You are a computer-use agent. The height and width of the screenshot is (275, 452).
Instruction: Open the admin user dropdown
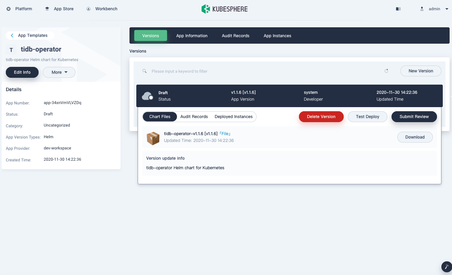click(x=434, y=9)
